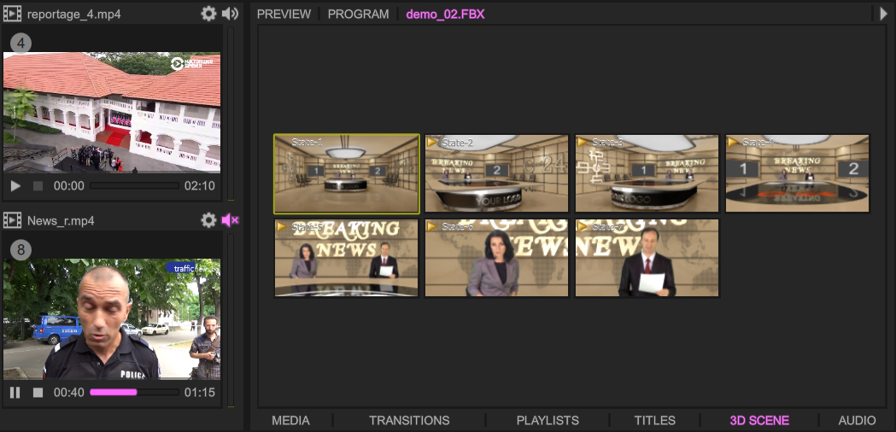Viewport: 896px width, 432px height.
Task: Mute audio speaker of reportage_4.mp4
Action: click(230, 14)
